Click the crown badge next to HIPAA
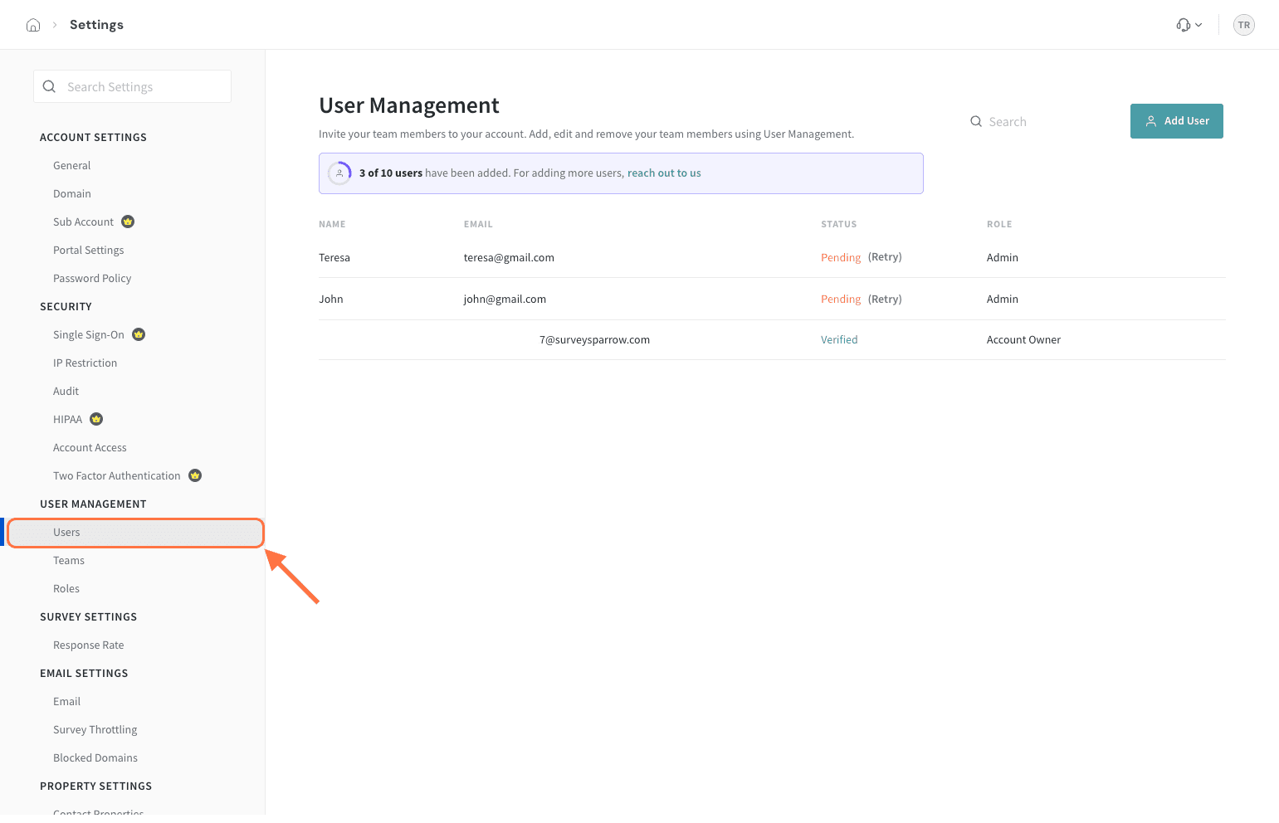1279x823 pixels. point(96,419)
